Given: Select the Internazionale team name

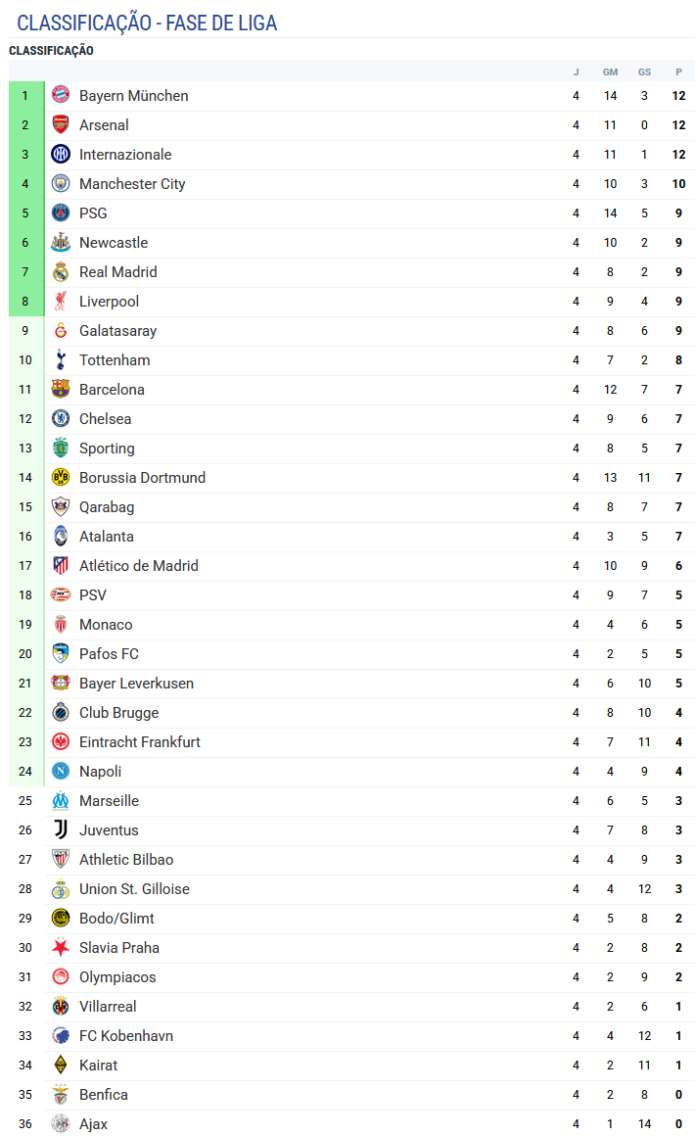Looking at the screenshot, I should click(125, 155).
